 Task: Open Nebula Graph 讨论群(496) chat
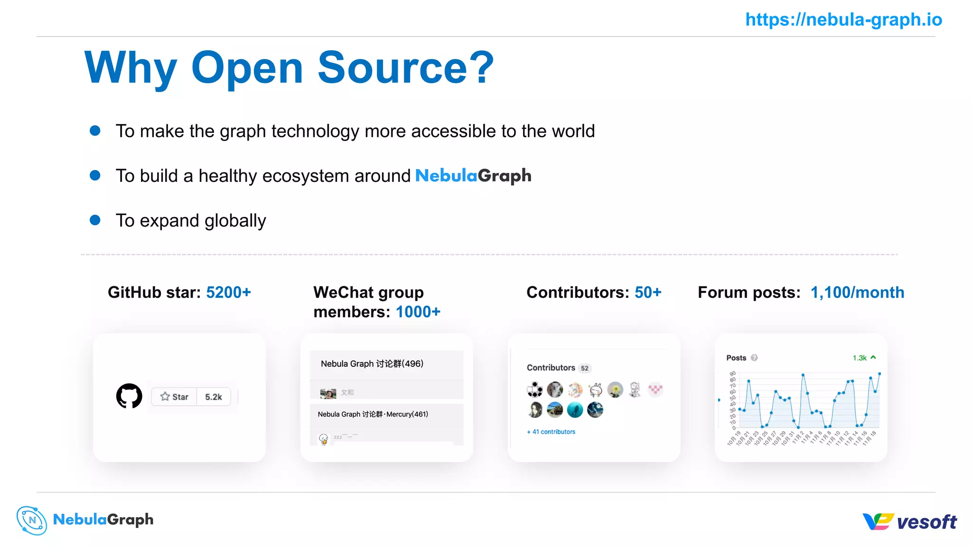372,364
